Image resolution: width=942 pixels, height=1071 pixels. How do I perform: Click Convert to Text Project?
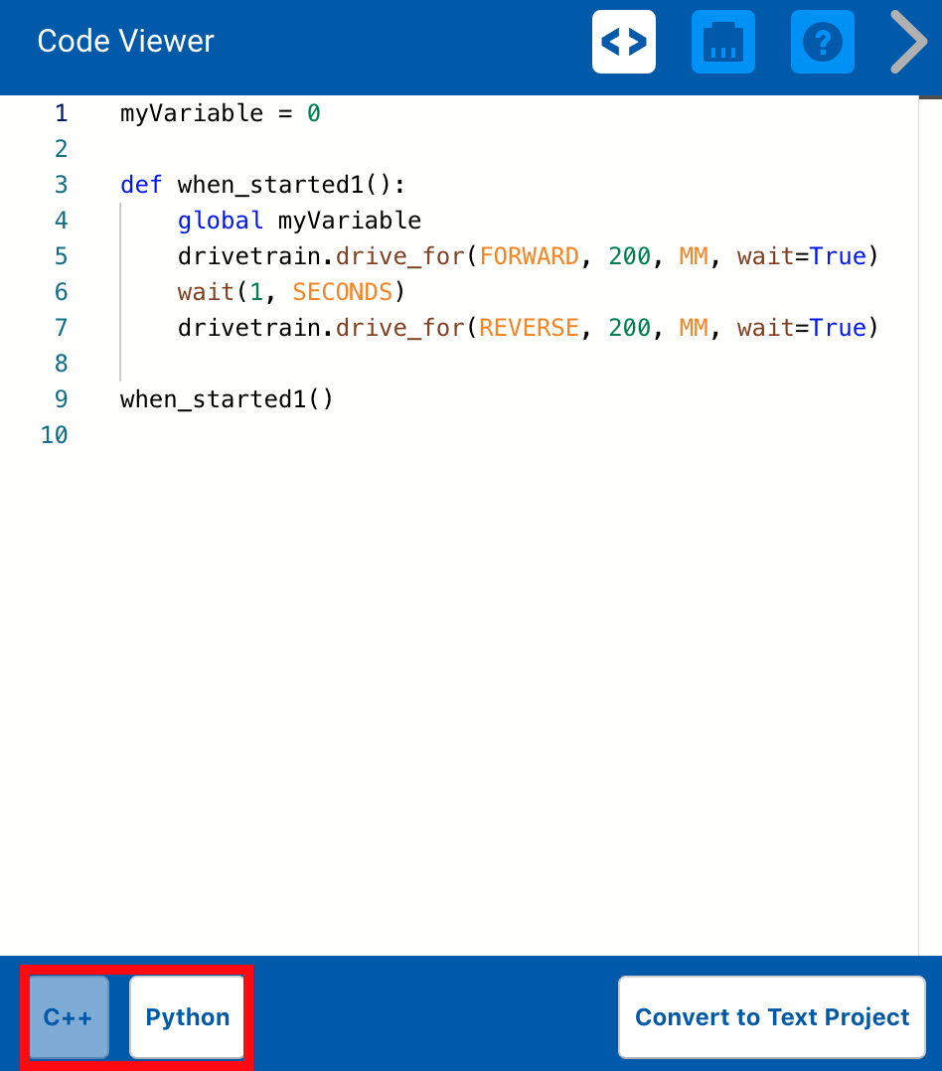[x=771, y=1016]
